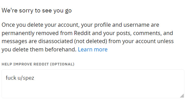Click the word "permanently" in the description
The height and width of the screenshot is (101, 187).
coord(18,33)
